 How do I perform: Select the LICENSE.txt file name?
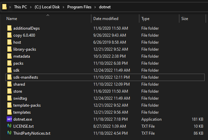pyautogui.click(x=23, y=126)
